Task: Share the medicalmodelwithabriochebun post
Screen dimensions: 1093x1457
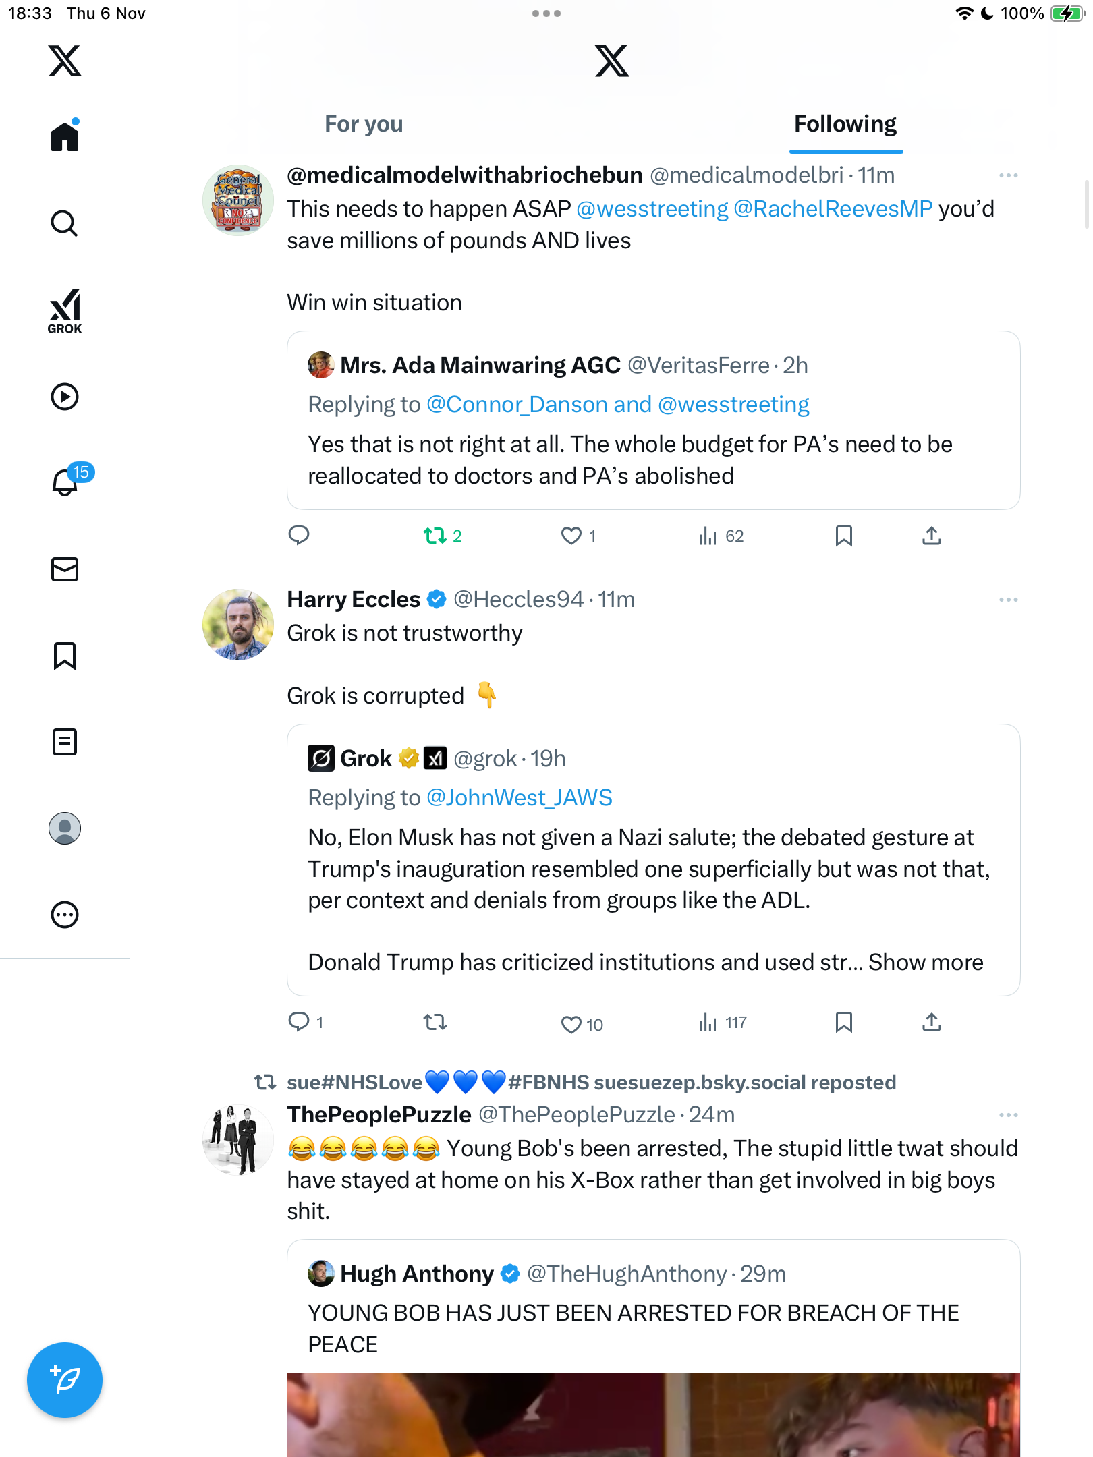Action: 931,536
